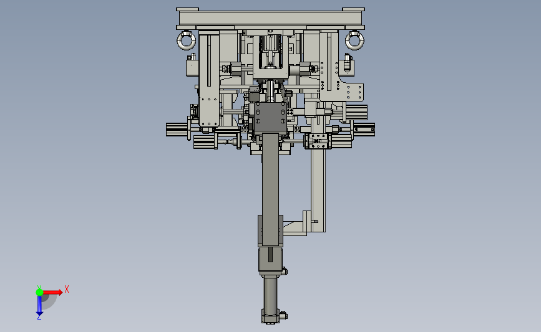541x332 pixels.
Task: Click the blue Z axis arrow on the triad
Action: point(39,305)
